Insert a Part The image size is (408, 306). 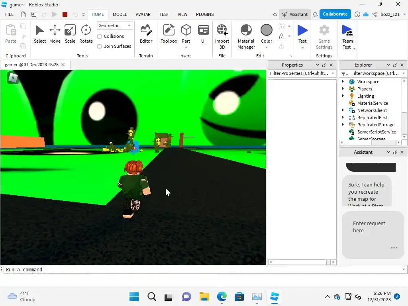[186, 33]
